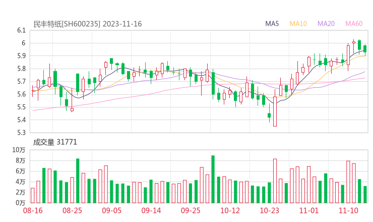Click the 10万 volume axis label

coord(19,150)
